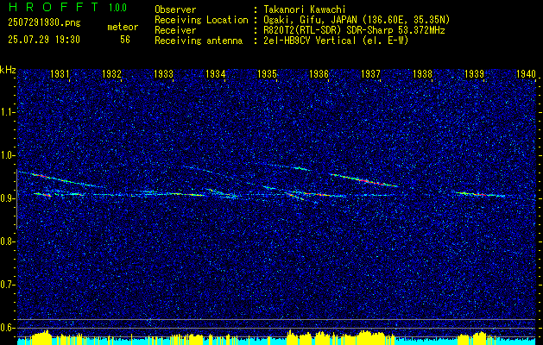Click the gray frequency range bar at left
The height and width of the screenshot is (345, 543).
(x=16, y=199)
